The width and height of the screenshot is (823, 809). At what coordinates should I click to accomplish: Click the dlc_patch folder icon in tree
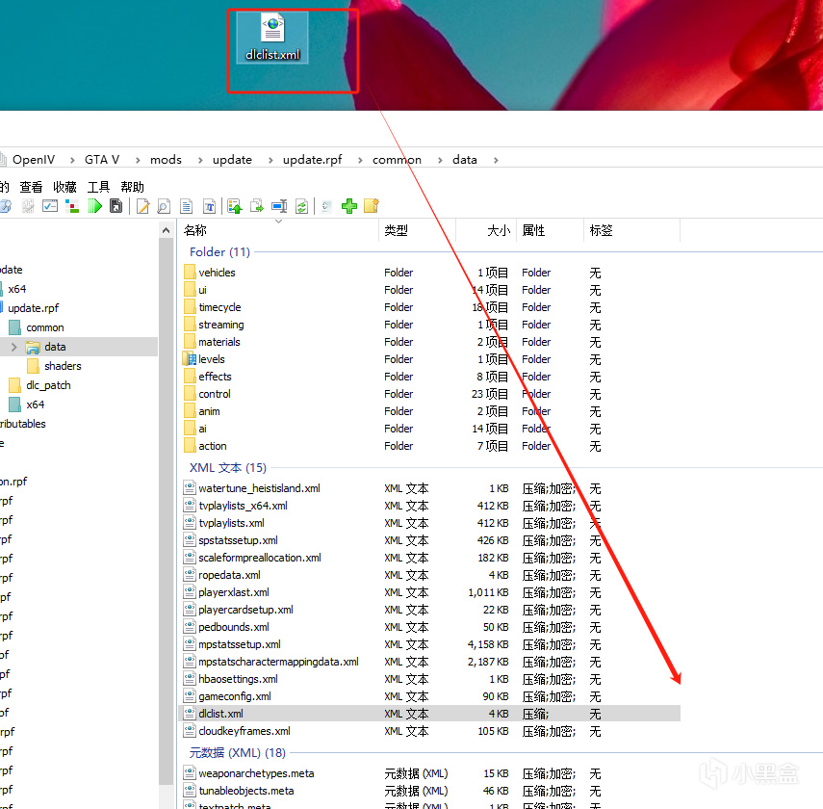[x=14, y=385]
